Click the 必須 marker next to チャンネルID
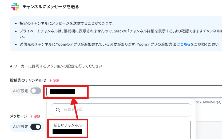The image size is (222, 139). [x=54, y=80]
